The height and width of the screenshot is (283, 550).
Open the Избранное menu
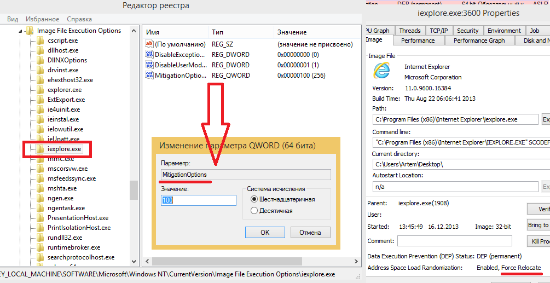(43, 19)
